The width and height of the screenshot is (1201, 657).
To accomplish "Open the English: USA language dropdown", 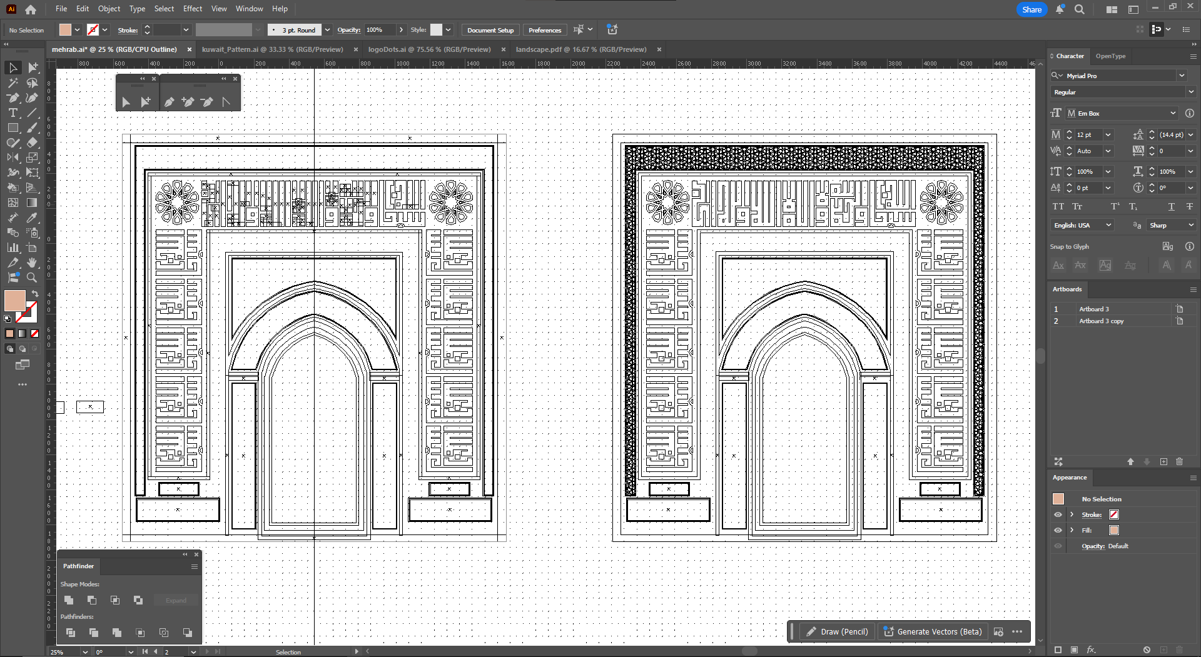I will [x=1108, y=225].
